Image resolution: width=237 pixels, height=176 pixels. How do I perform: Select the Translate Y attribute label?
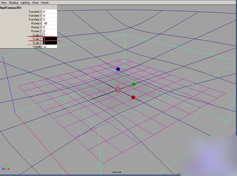[35, 15]
